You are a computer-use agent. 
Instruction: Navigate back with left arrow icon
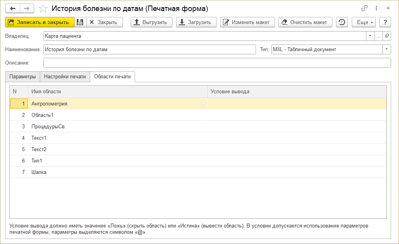[x=13, y=9]
